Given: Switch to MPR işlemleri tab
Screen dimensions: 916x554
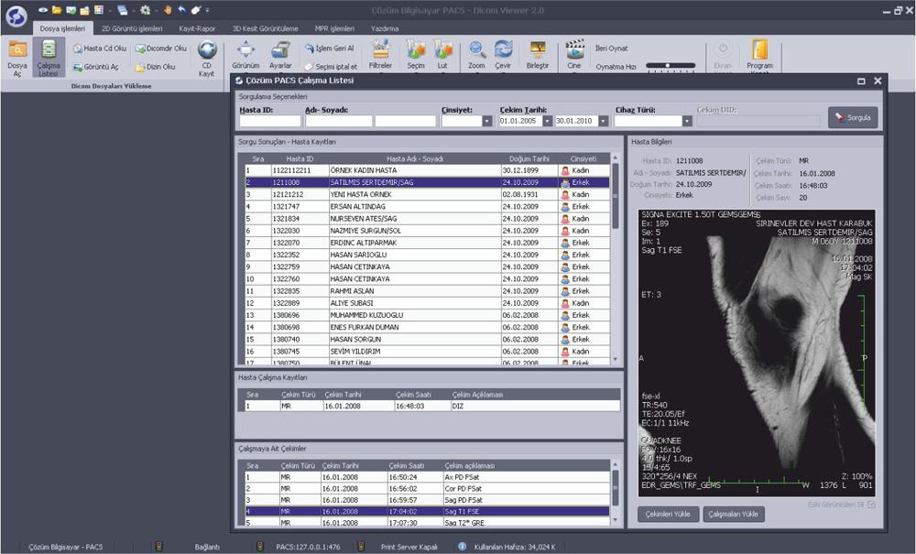Looking at the screenshot, I should [334, 28].
